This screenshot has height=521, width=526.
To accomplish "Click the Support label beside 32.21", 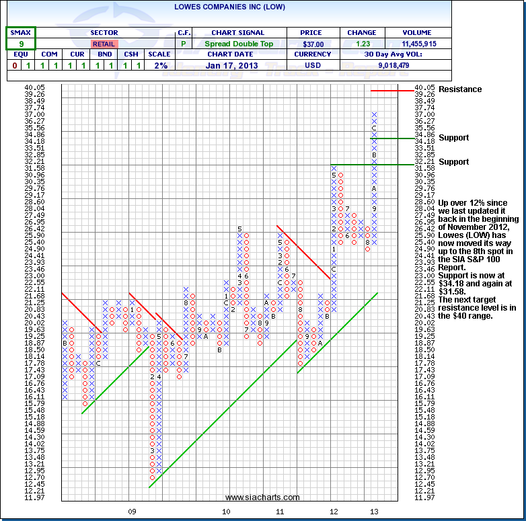I will pyautogui.click(x=453, y=162).
